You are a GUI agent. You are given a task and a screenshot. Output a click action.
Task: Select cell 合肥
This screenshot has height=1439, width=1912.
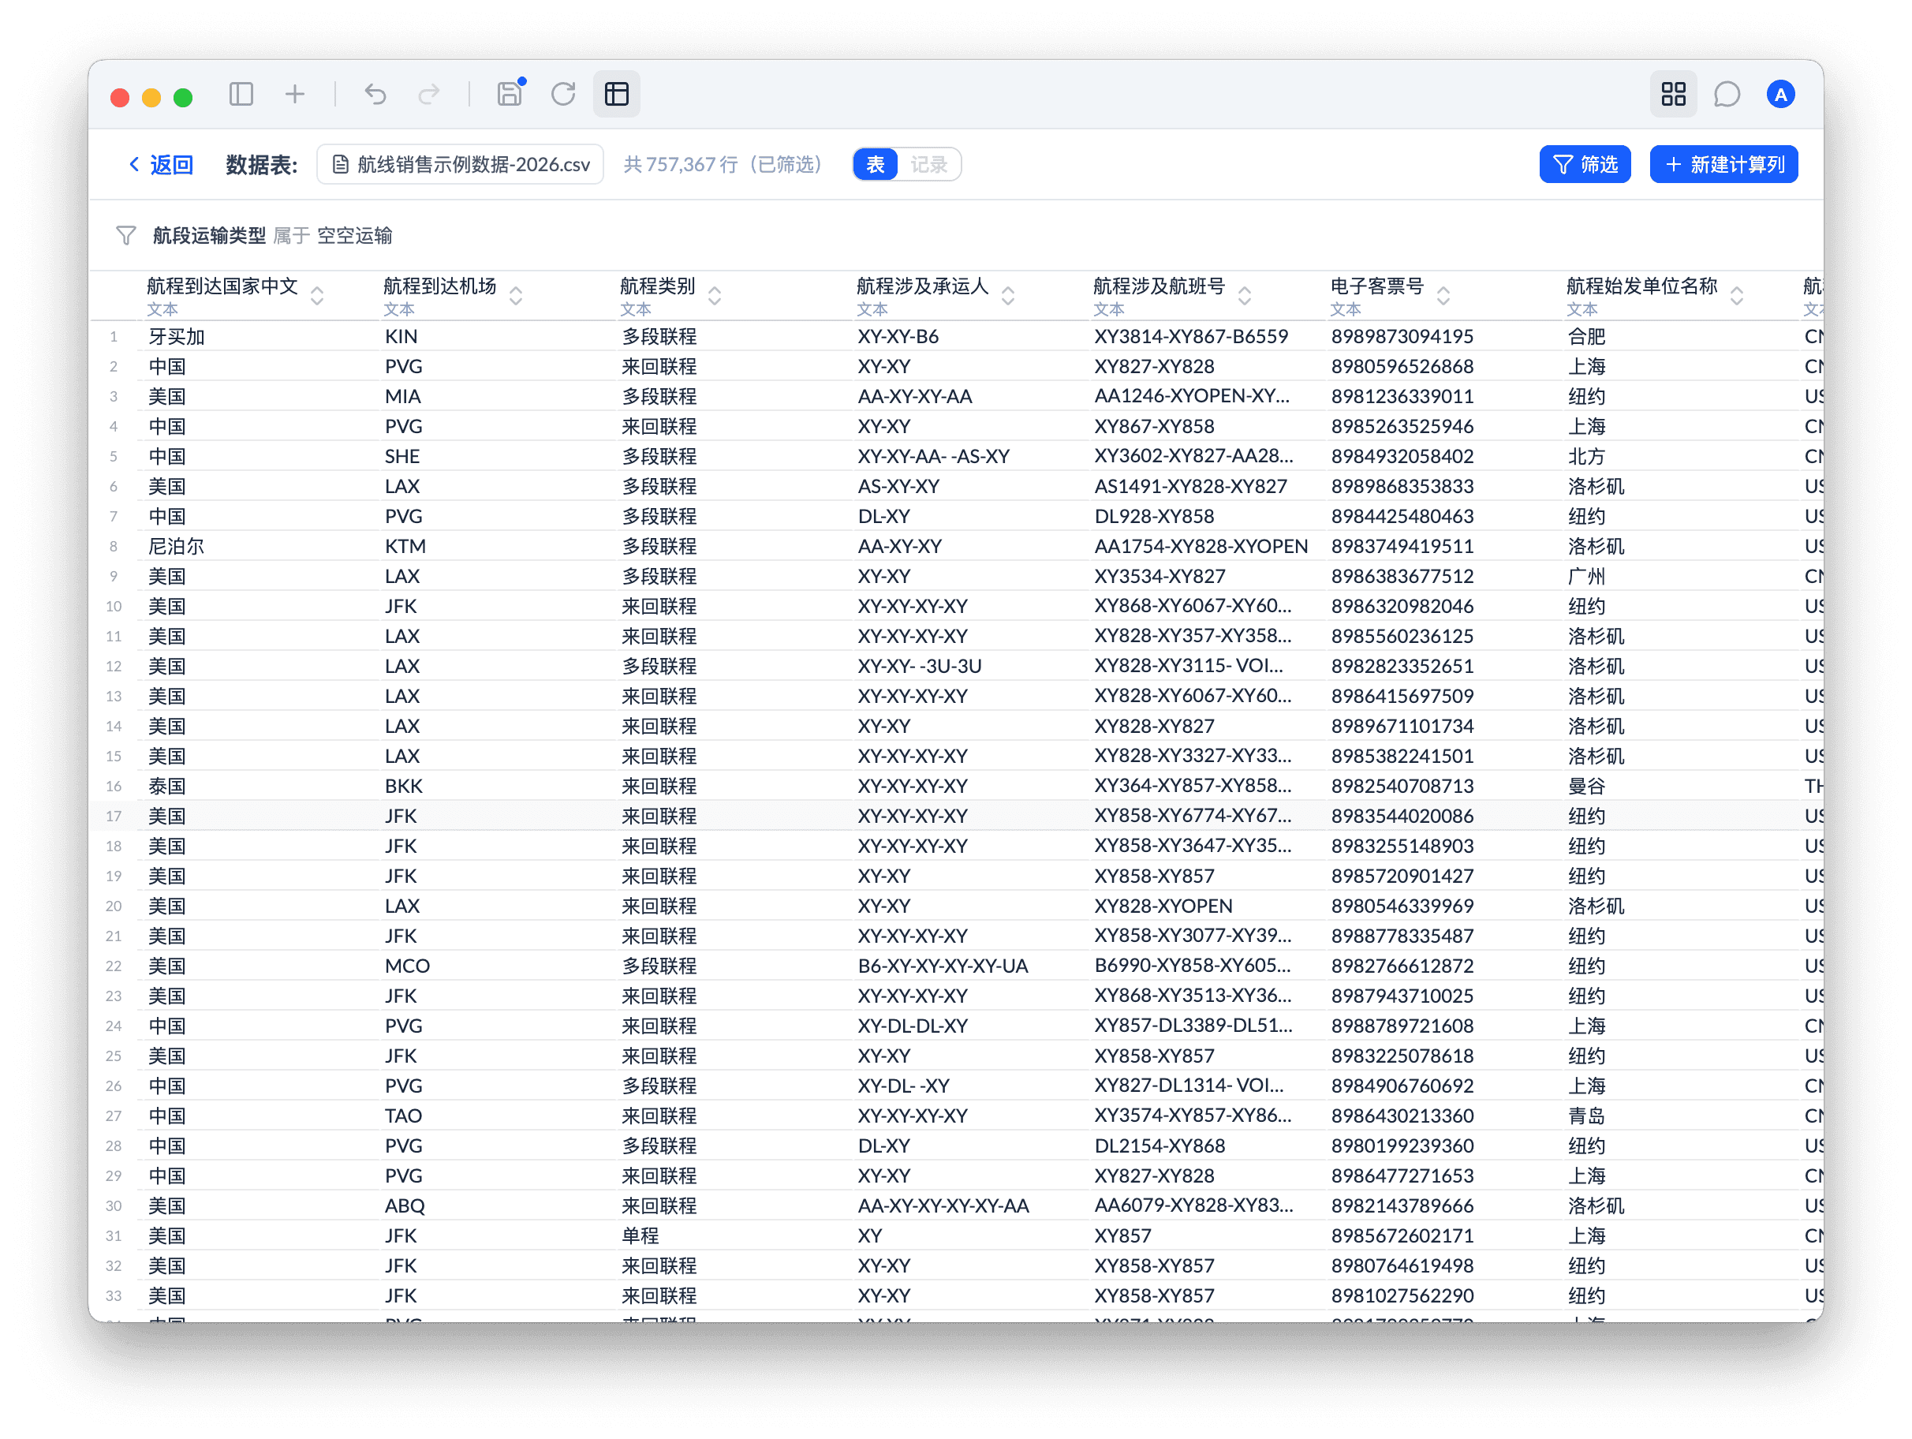pyautogui.click(x=1586, y=336)
